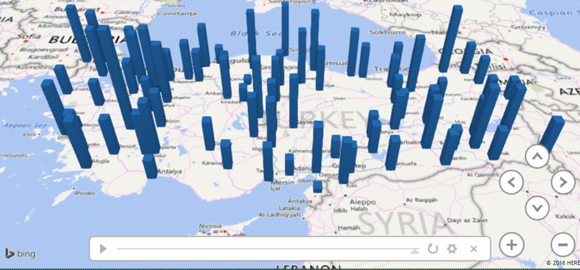The width and height of the screenshot is (580, 270).
Task: Close the timeline playback bar
Action: point(474,249)
